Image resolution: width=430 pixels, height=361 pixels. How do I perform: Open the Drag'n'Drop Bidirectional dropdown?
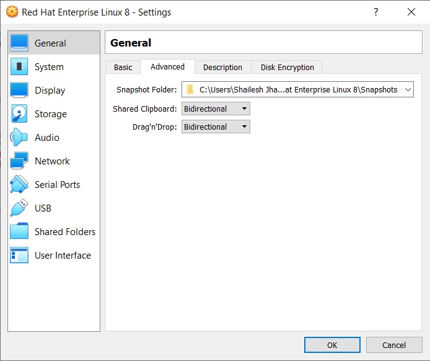pyautogui.click(x=216, y=127)
